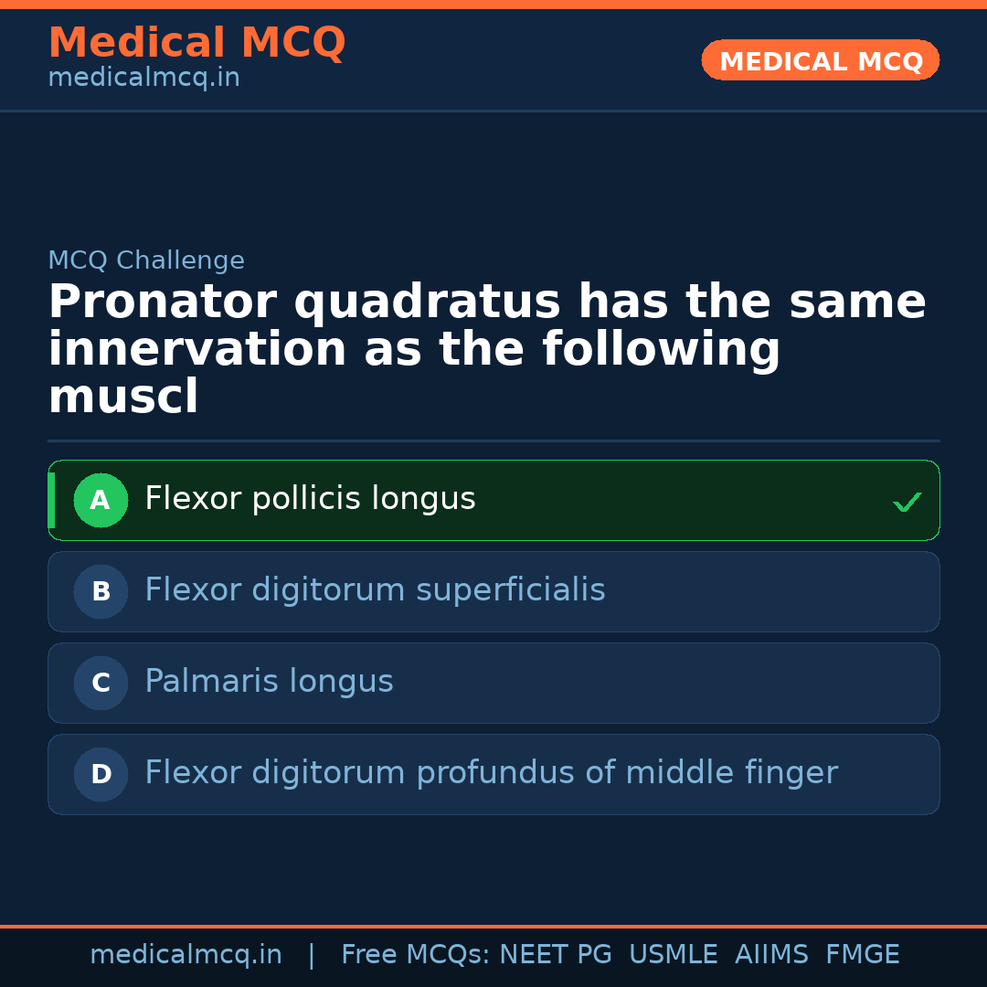Expand option C answer card details
The width and height of the screenshot is (987, 987).
click(493, 683)
